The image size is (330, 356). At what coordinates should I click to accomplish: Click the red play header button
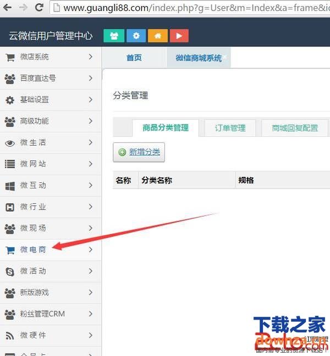point(179,36)
